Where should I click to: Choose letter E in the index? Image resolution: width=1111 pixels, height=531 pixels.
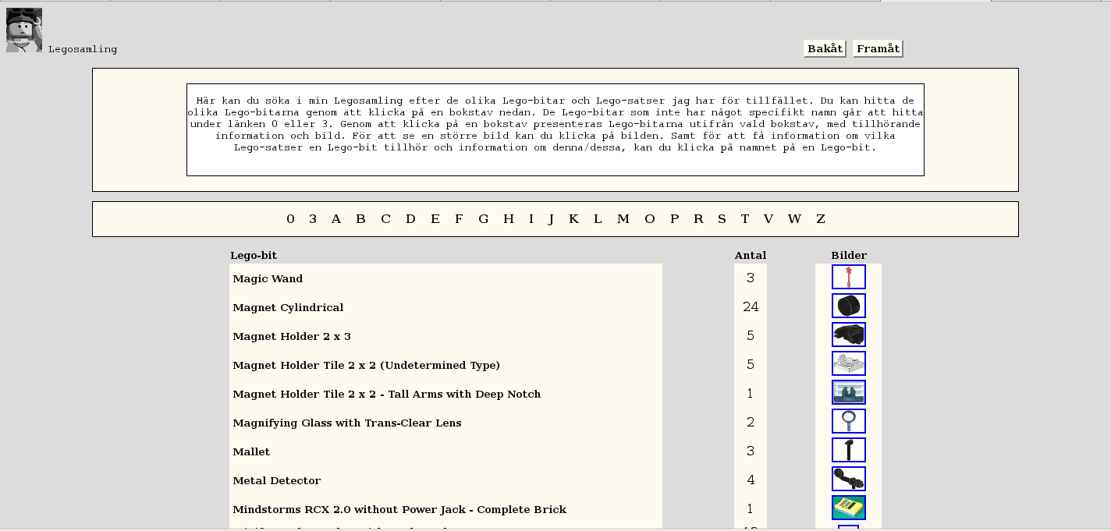tap(435, 219)
